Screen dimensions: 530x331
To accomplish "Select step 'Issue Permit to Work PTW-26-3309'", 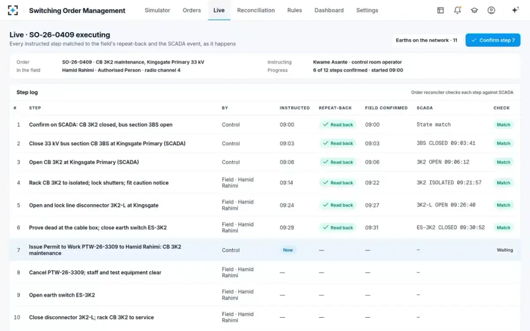I will (105, 250).
